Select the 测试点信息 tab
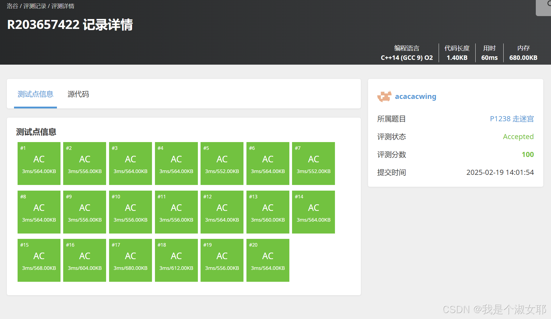This screenshot has height=319, width=551. pyautogui.click(x=35, y=94)
